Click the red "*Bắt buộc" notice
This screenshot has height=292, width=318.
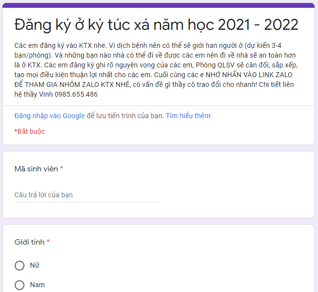tap(30, 131)
